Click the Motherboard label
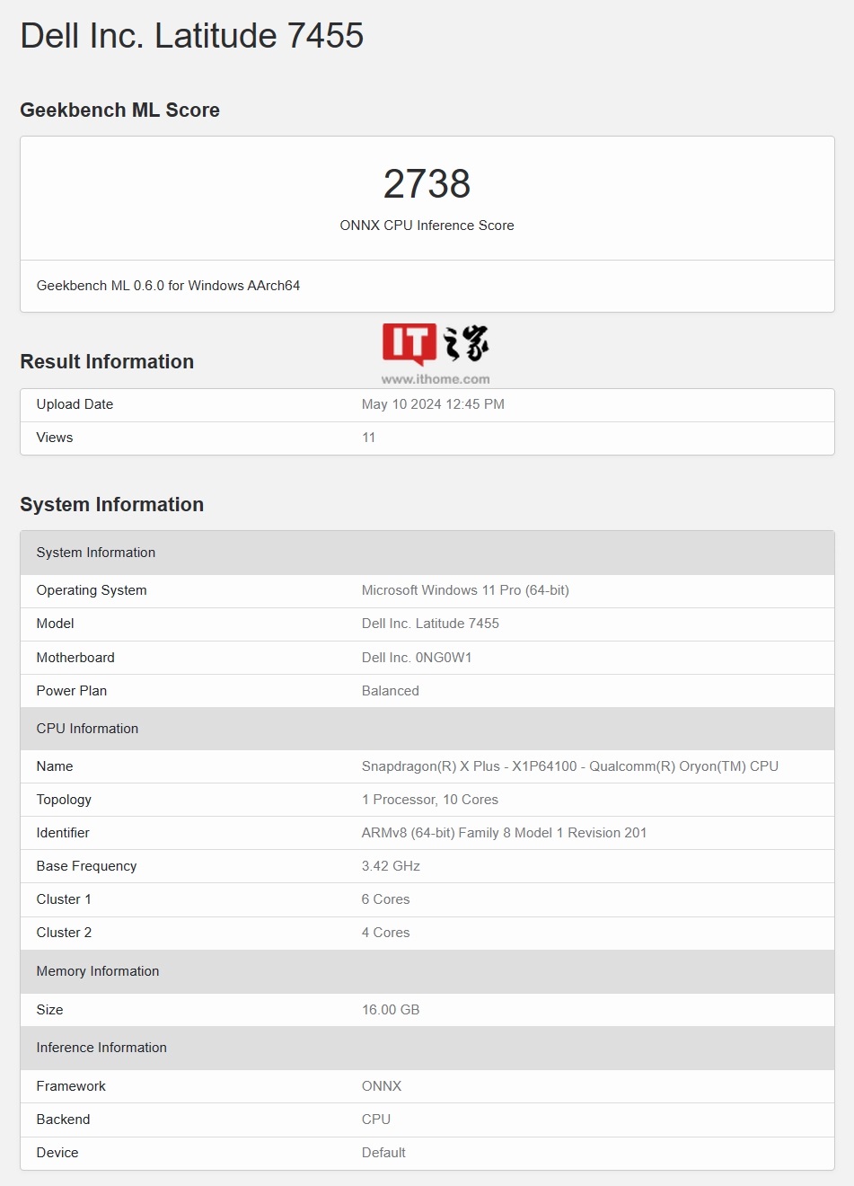The width and height of the screenshot is (854, 1186). point(75,658)
